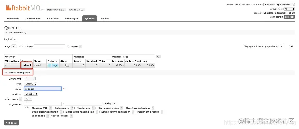Enable the Regex filter checkbox

[x=68, y=47]
